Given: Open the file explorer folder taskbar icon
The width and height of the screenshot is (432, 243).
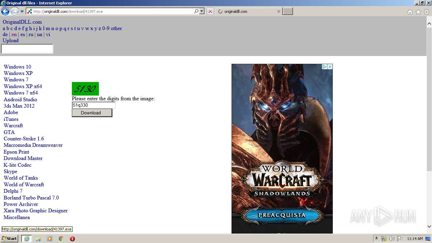Looking at the screenshot, I should point(38,239).
